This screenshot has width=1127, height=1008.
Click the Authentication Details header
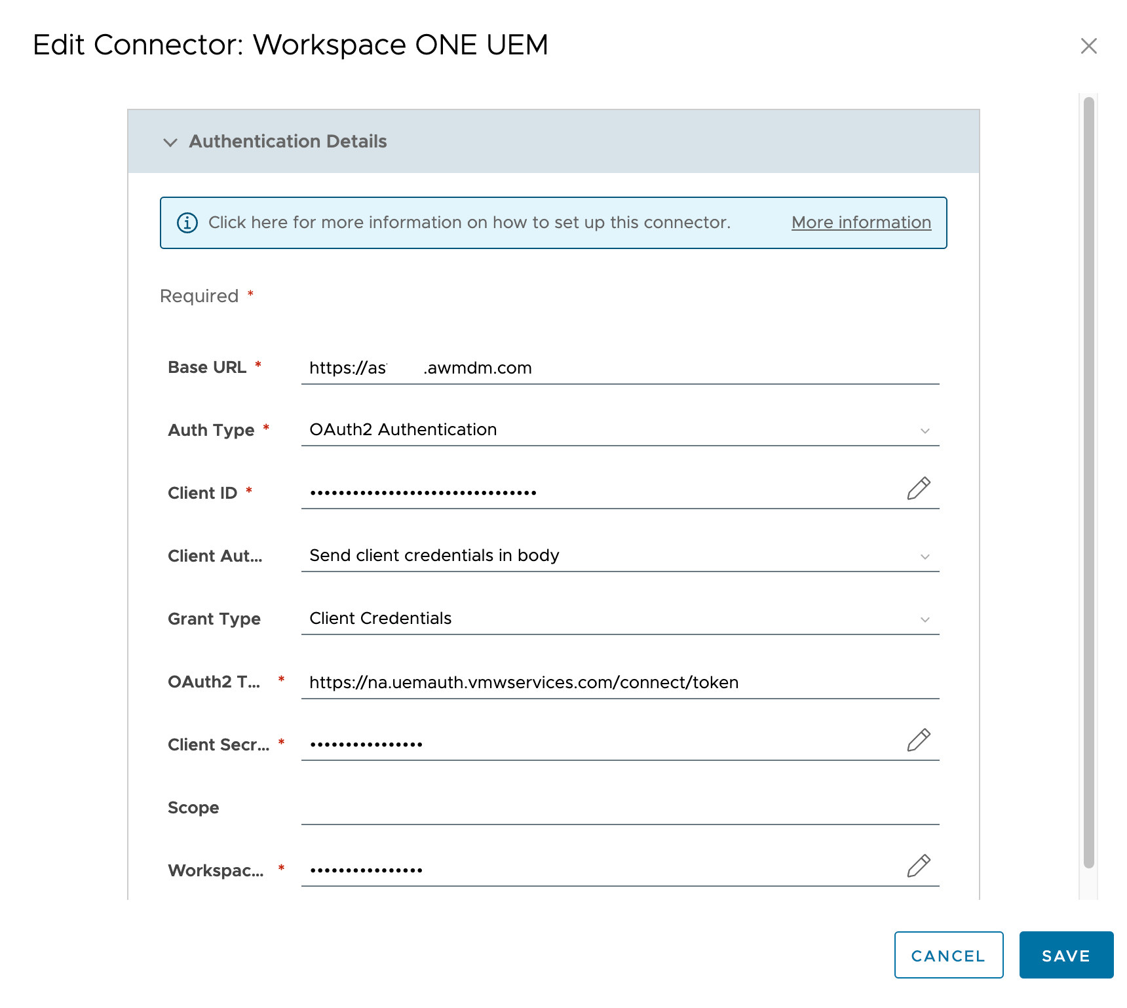(288, 142)
